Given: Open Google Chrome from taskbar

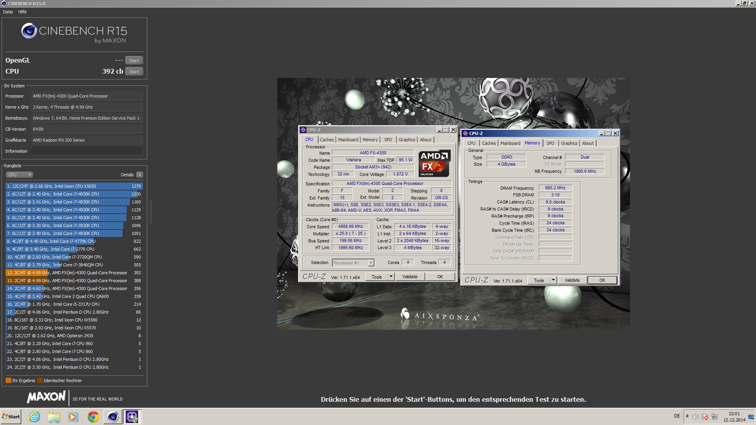Looking at the screenshot, I should [93, 417].
